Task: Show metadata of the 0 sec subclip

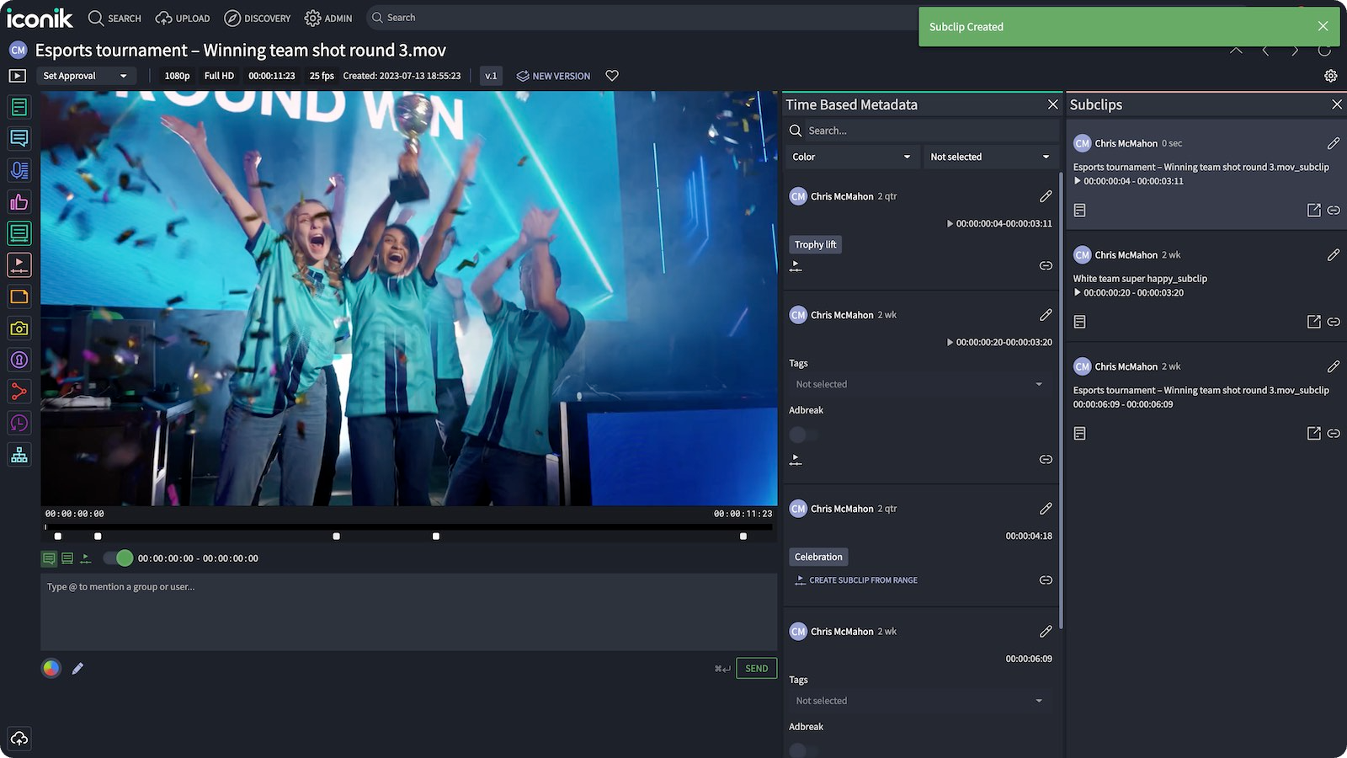Action: (1080, 210)
